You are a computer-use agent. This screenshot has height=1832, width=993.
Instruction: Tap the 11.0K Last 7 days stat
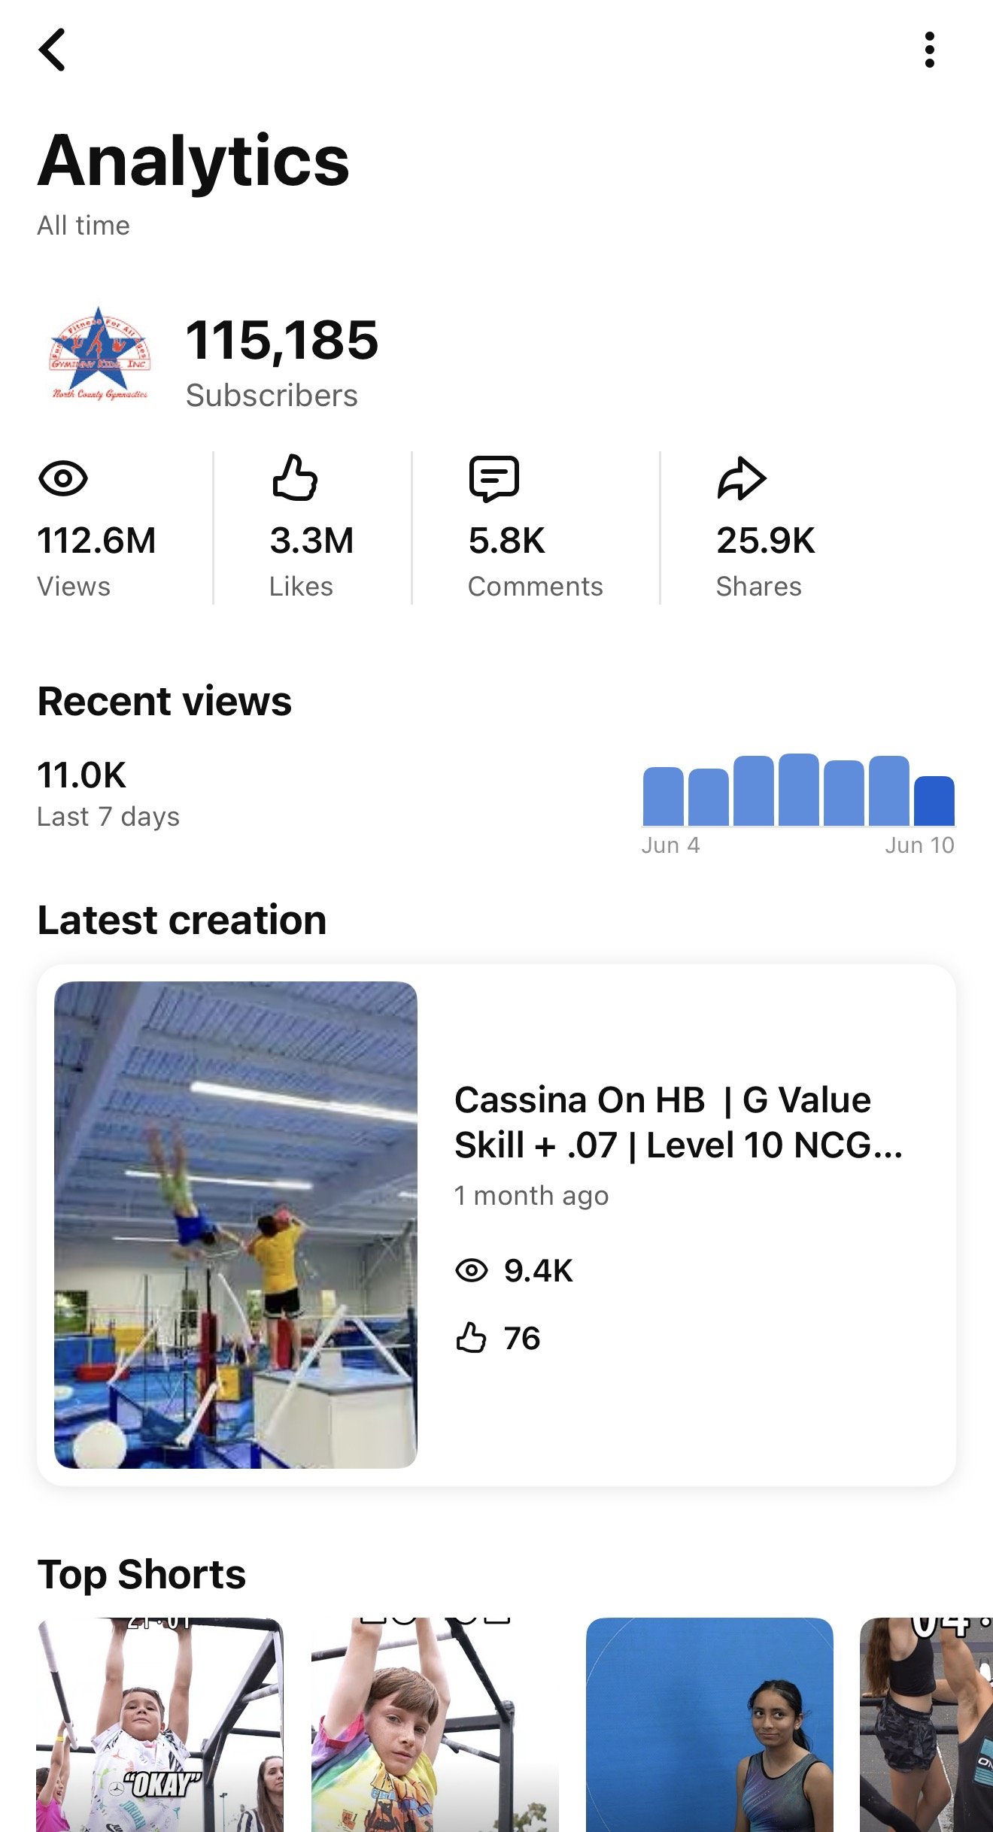pos(108,793)
